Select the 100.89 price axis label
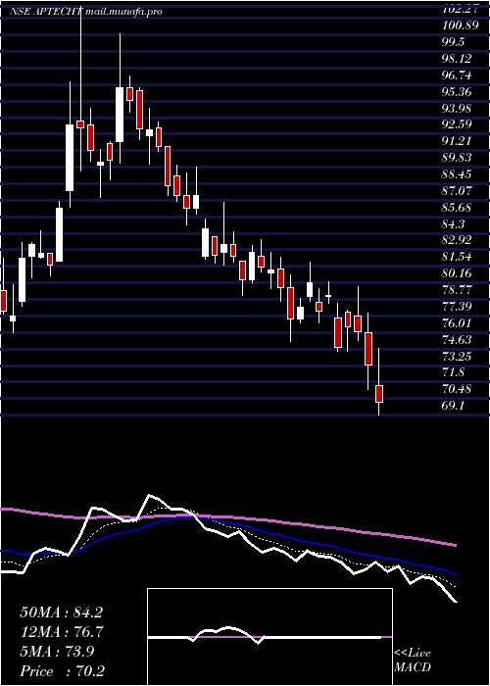490x686 pixels. pos(460,25)
